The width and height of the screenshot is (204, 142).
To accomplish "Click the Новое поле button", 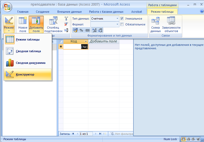I will pyautogui.click(x=23, y=24).
